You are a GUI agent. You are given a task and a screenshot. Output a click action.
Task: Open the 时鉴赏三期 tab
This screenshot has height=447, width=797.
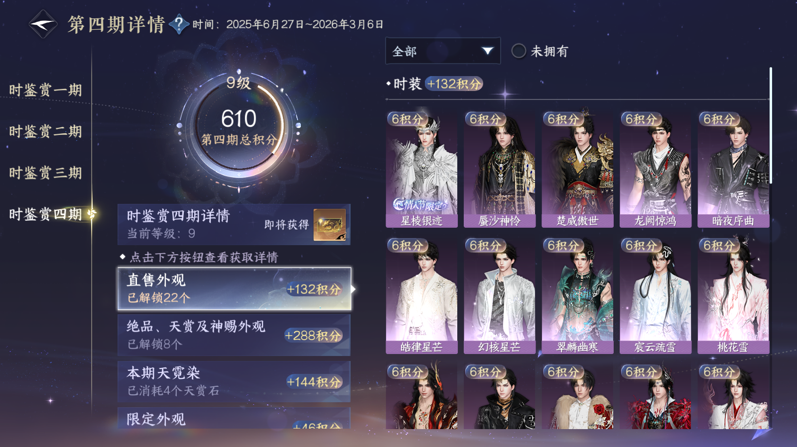pyautogui.click(x=45, y=173)
